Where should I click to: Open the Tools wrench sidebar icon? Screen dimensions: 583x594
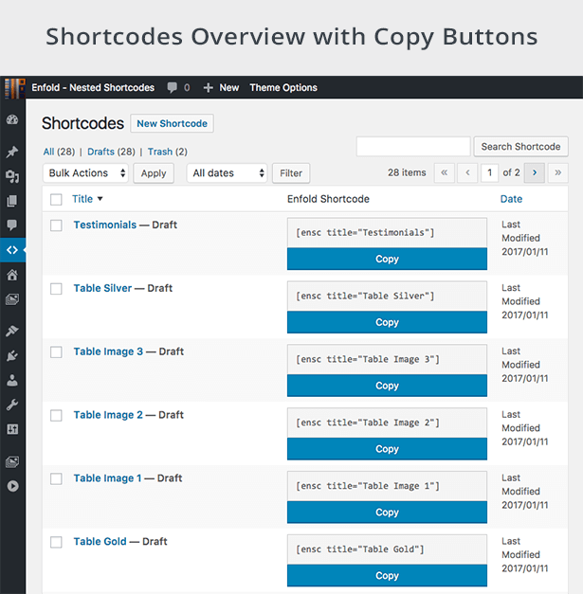(x=12, y=405)
